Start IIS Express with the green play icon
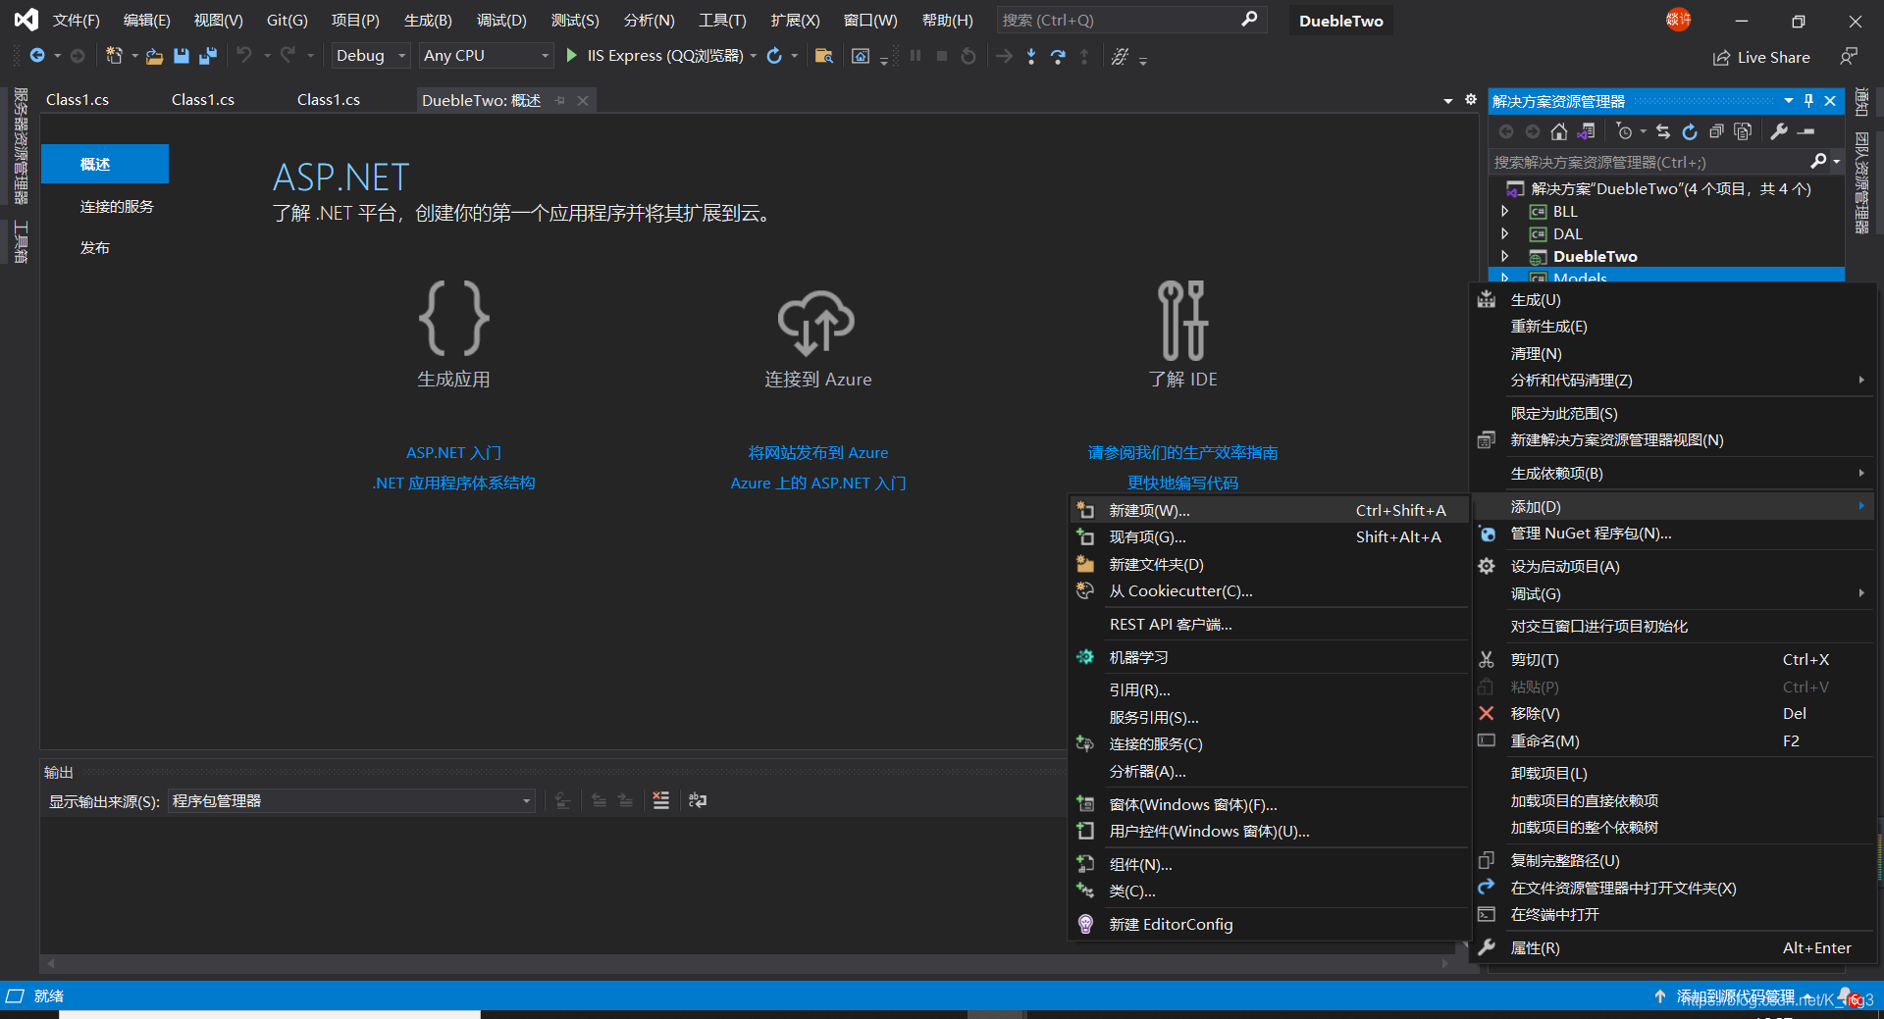Image resolution: width=1884 pixels, height=1019 pixels. (572, 56)
